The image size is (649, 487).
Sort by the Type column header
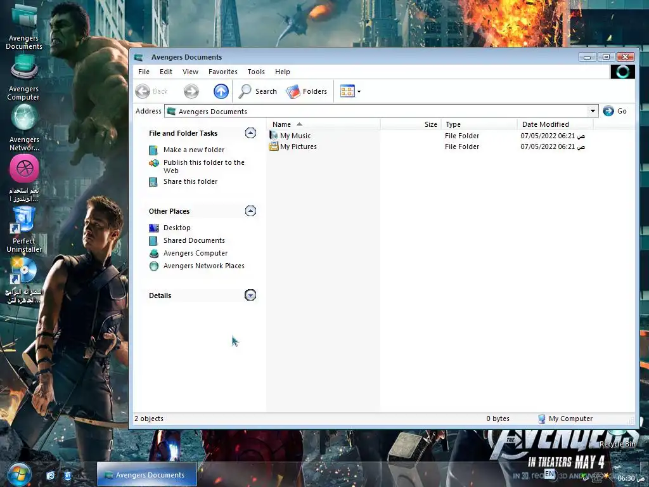479,124
